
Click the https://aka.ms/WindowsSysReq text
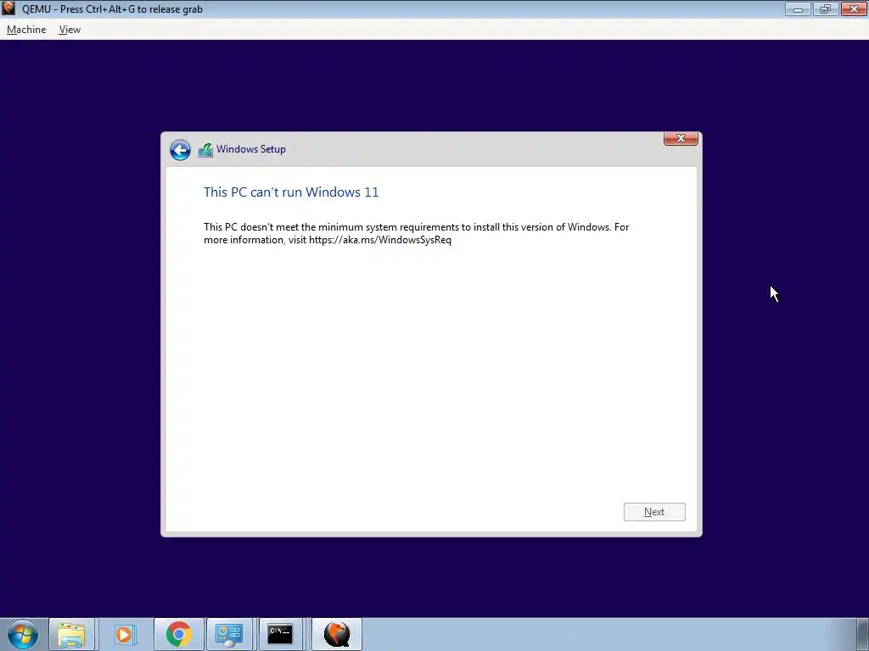tap(380, 240)
